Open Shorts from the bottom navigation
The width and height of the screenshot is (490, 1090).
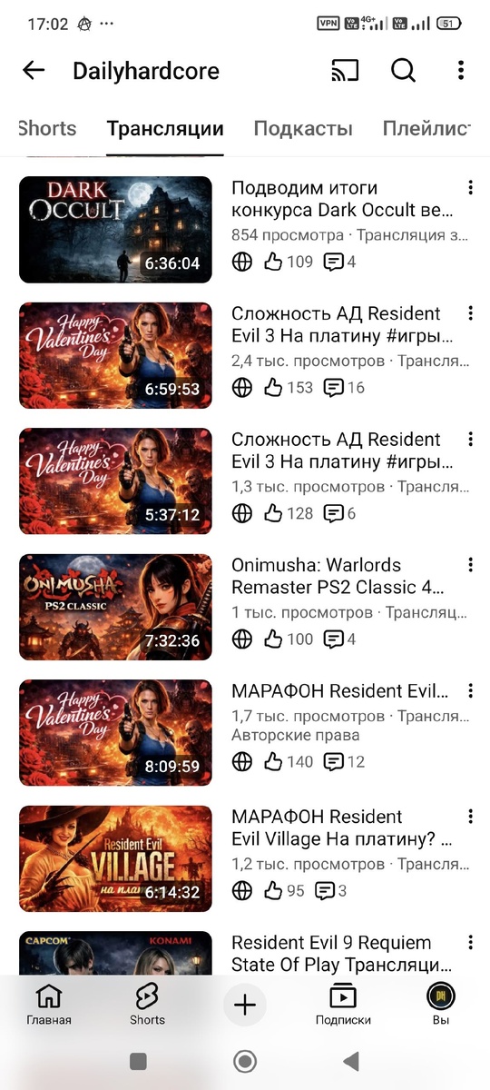pos(147,1005)
